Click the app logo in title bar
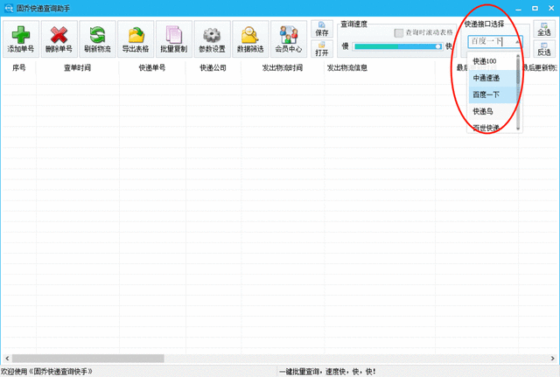The height and width of the screenshot is (377, 560). point(8,8)
